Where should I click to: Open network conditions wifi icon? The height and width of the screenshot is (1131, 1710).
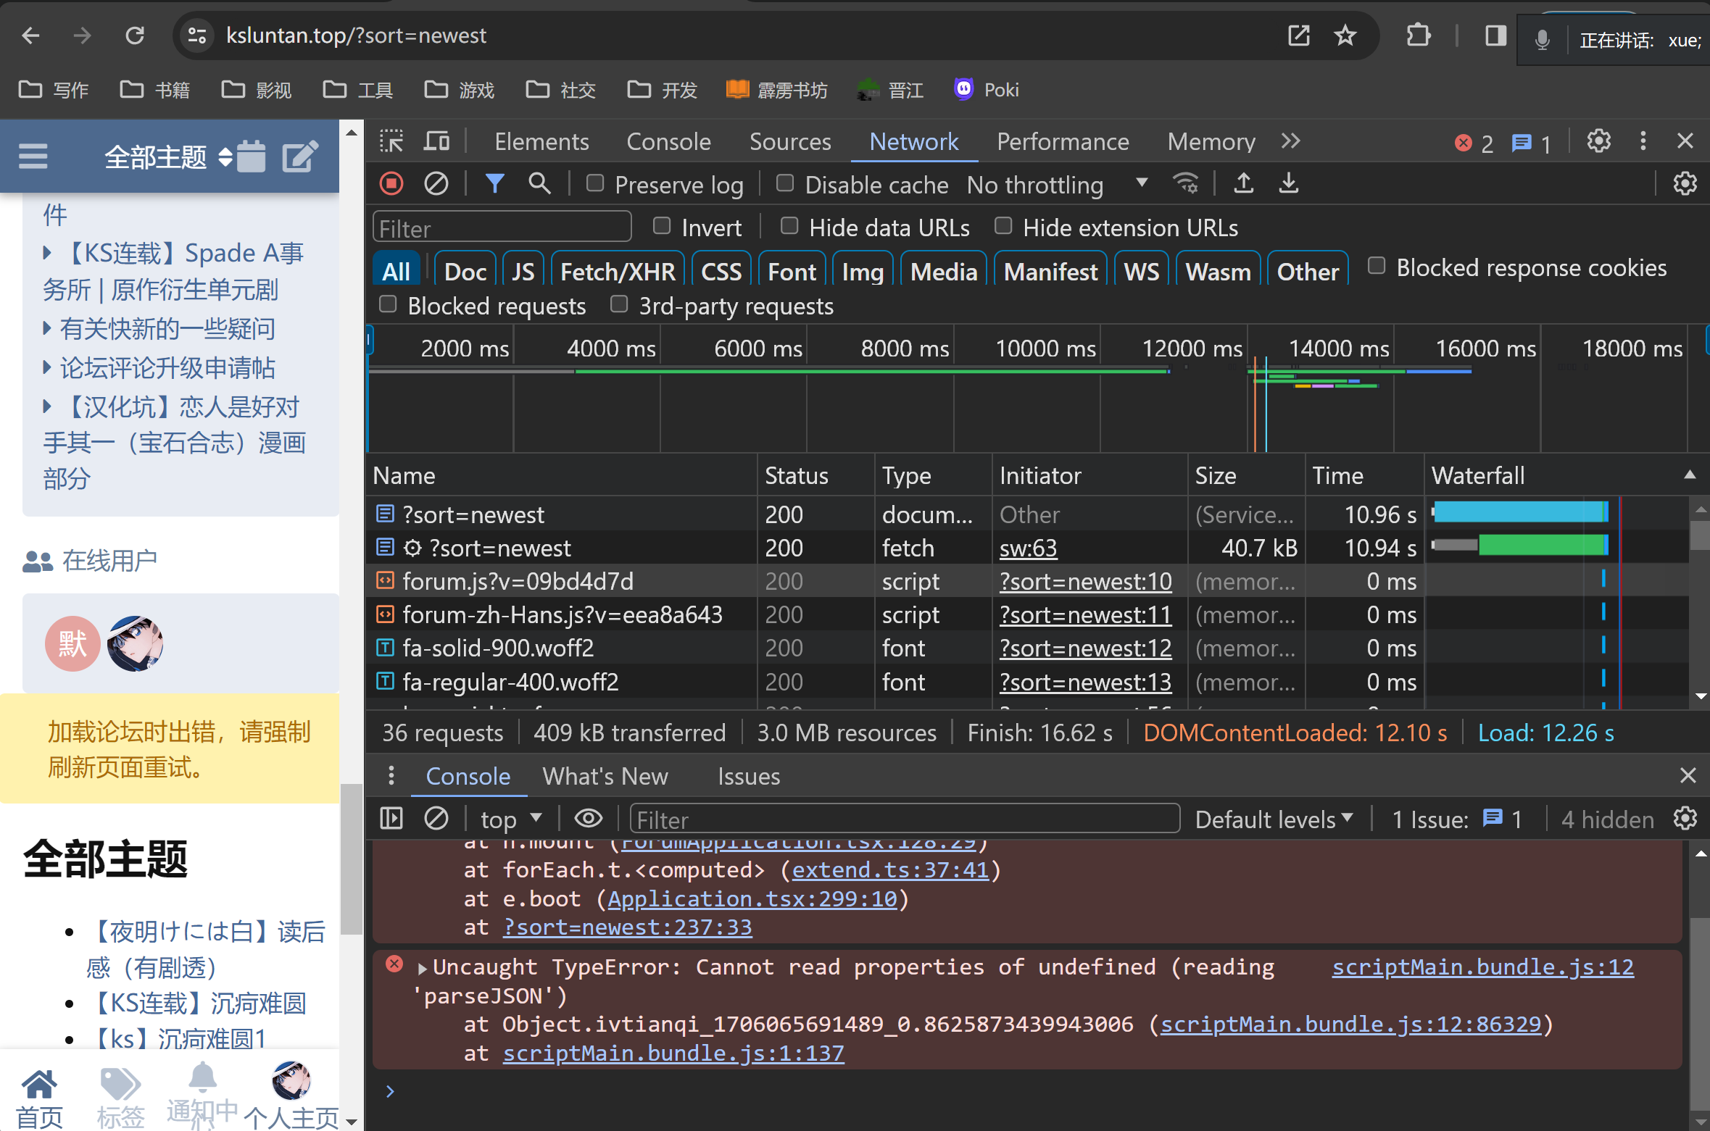point(1186,184)
